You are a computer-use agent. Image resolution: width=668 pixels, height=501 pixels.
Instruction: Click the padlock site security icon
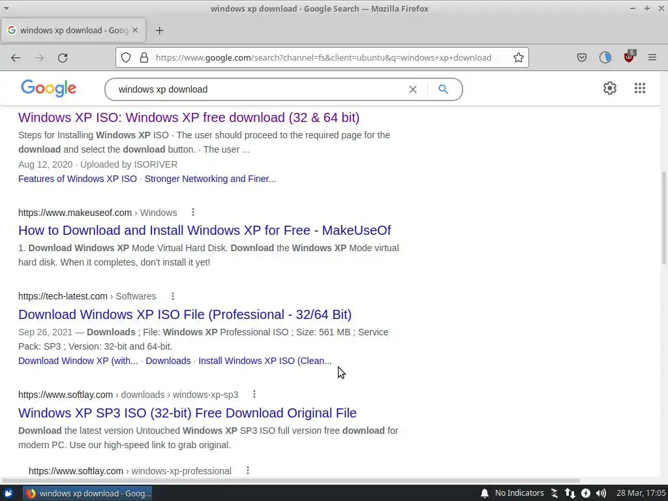click(x=144, y=57)
